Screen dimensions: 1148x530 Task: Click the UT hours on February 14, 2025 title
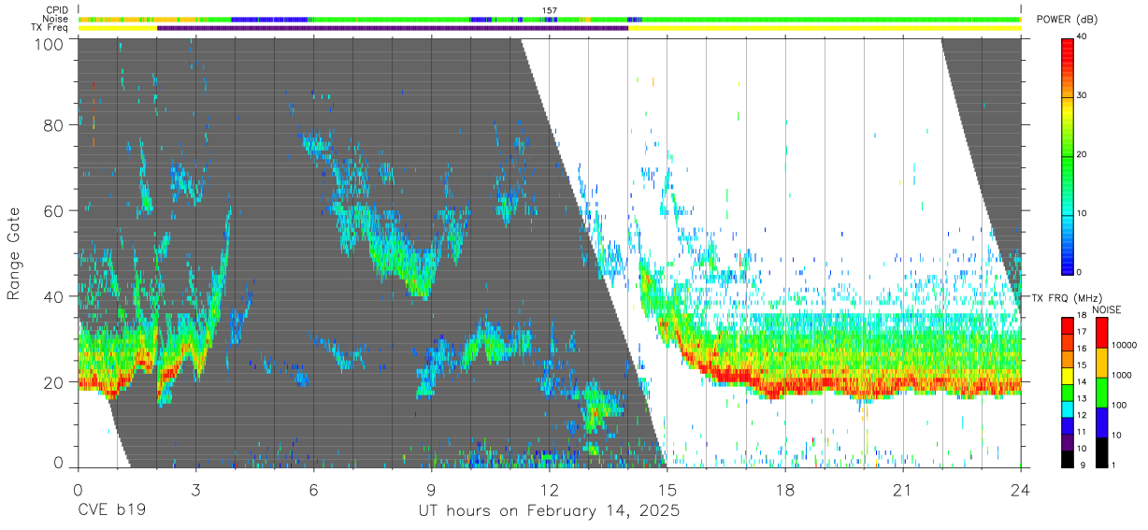[549, 511]
